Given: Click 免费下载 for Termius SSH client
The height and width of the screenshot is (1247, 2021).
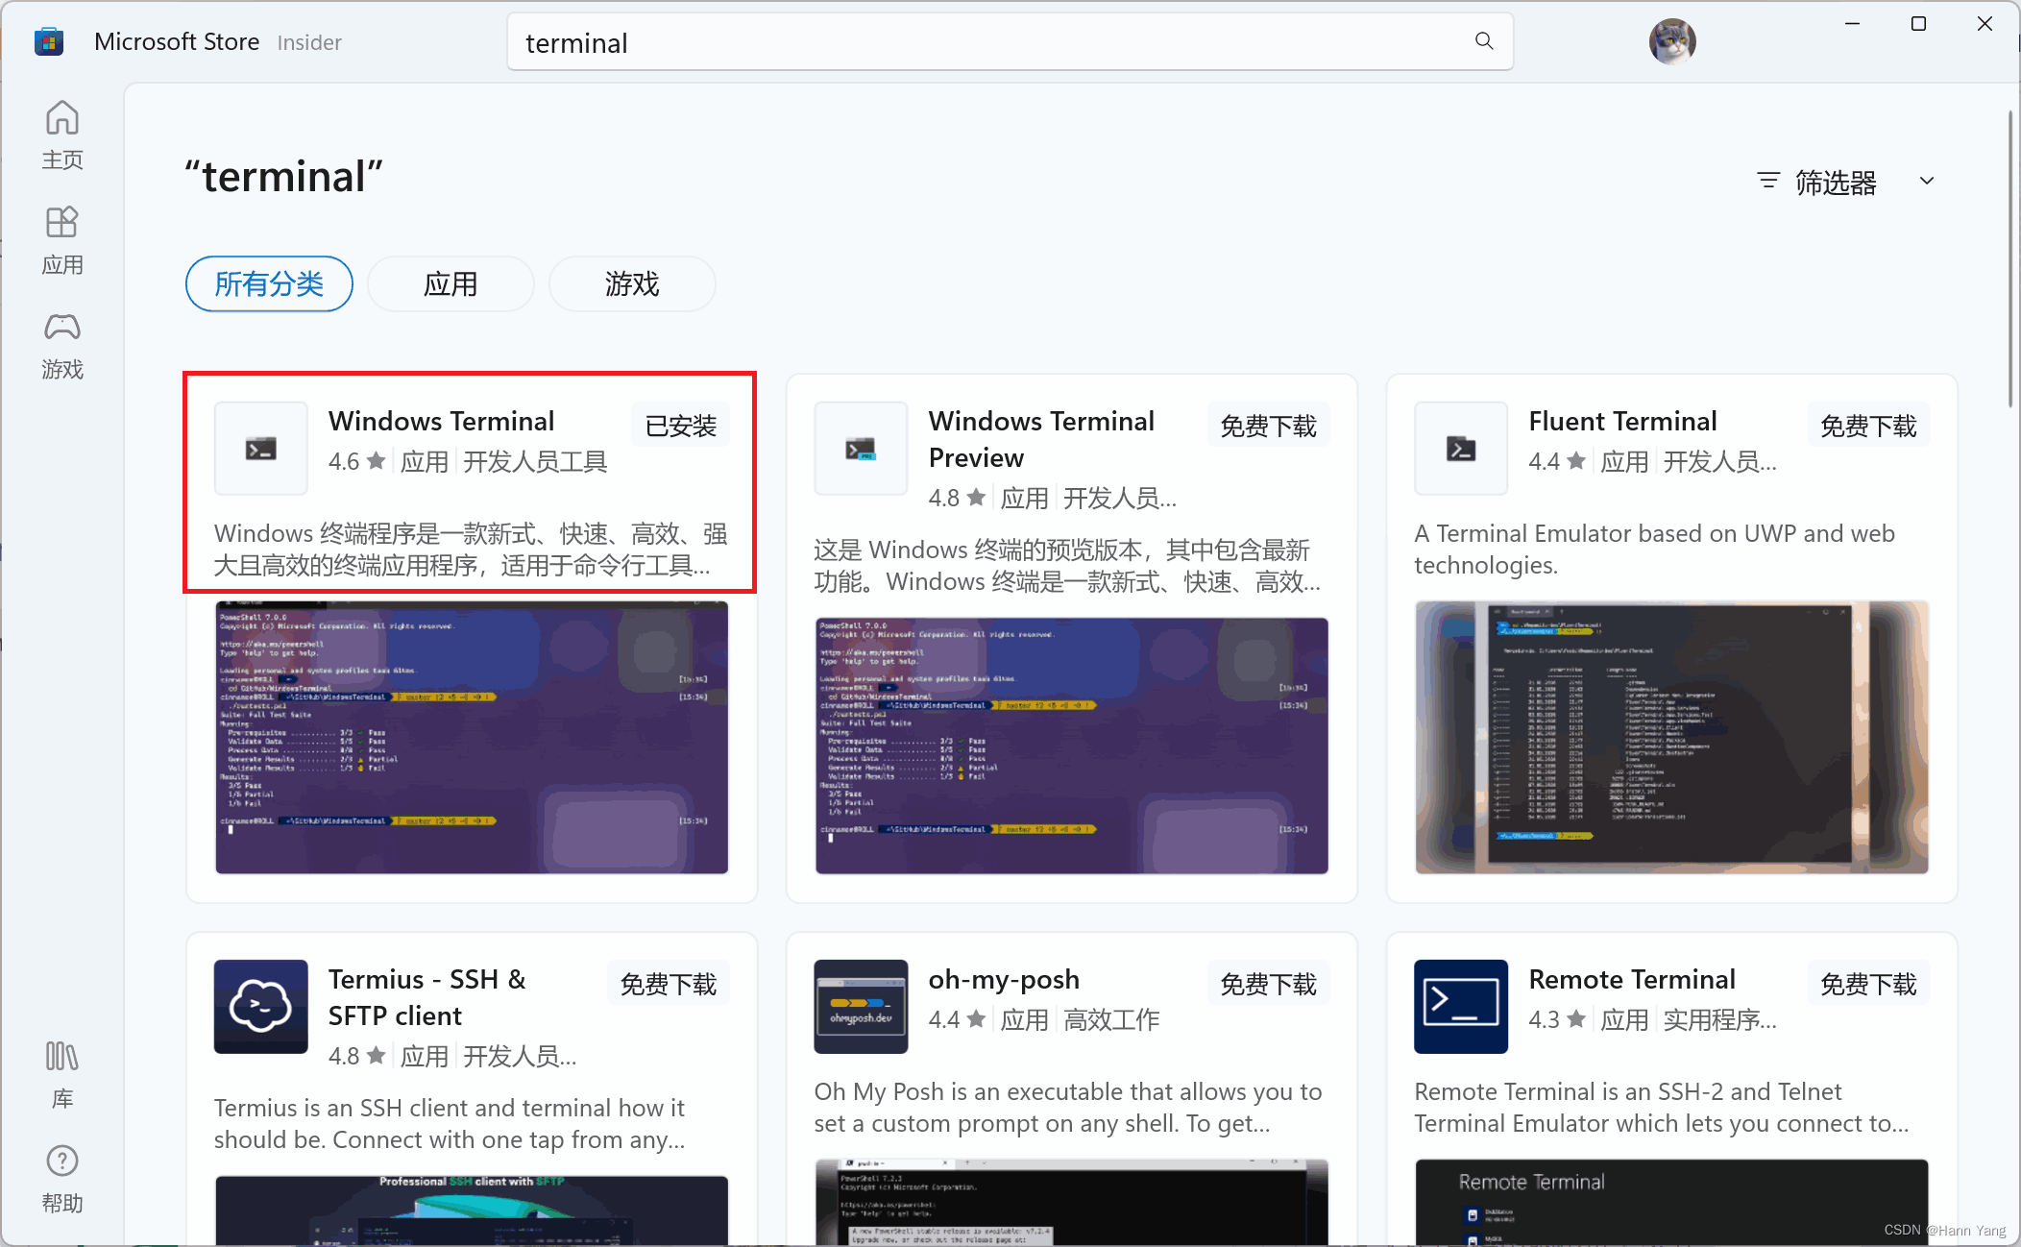Looking at the screenshot, I should tap(669, 984).
